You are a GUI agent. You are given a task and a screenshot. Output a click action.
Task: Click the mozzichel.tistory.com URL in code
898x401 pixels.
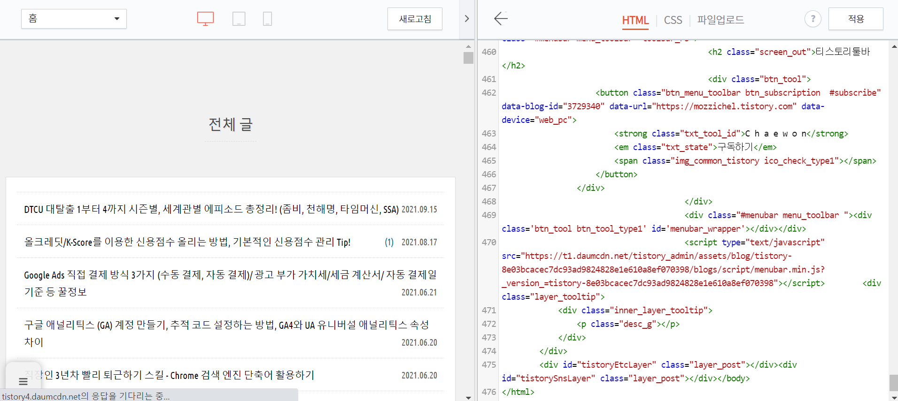pyautogui.click(x=724, y=106)
